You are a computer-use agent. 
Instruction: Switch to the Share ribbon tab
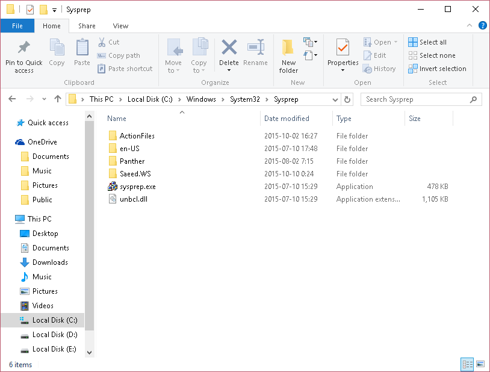[87, 26]
